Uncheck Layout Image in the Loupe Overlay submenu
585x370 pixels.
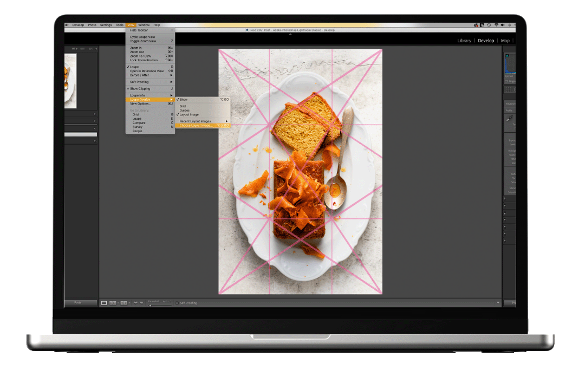coord(190,115)
